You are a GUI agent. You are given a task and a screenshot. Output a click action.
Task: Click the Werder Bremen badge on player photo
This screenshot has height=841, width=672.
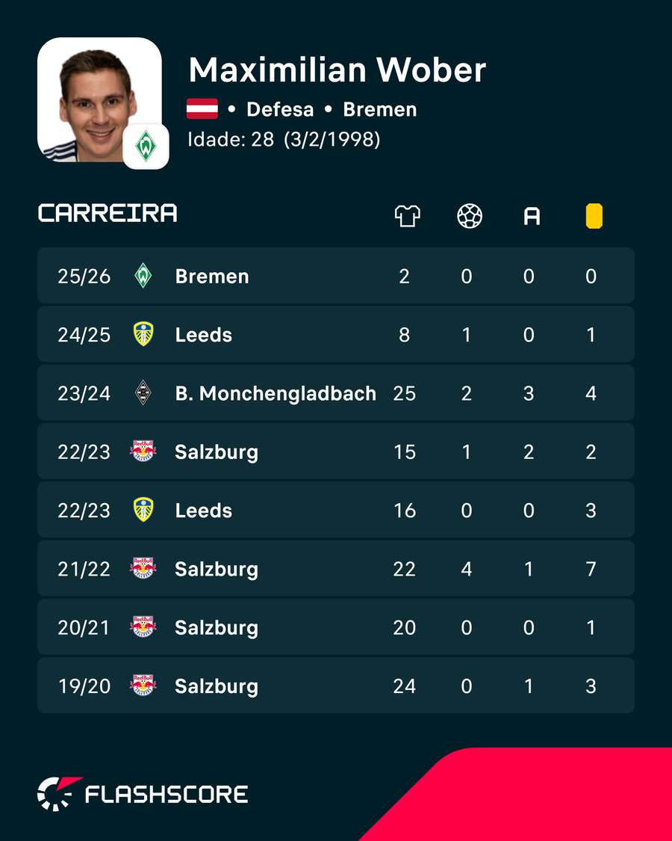click(146, 147)
